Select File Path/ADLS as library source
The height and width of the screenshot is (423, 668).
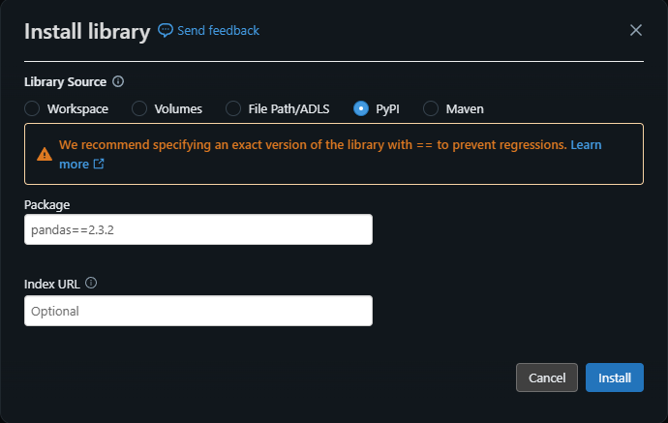coord(233,108)
